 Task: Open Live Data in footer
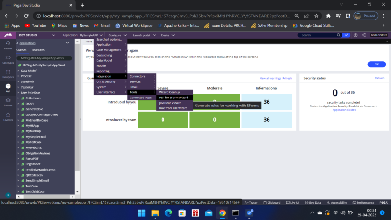click(313, 202)
